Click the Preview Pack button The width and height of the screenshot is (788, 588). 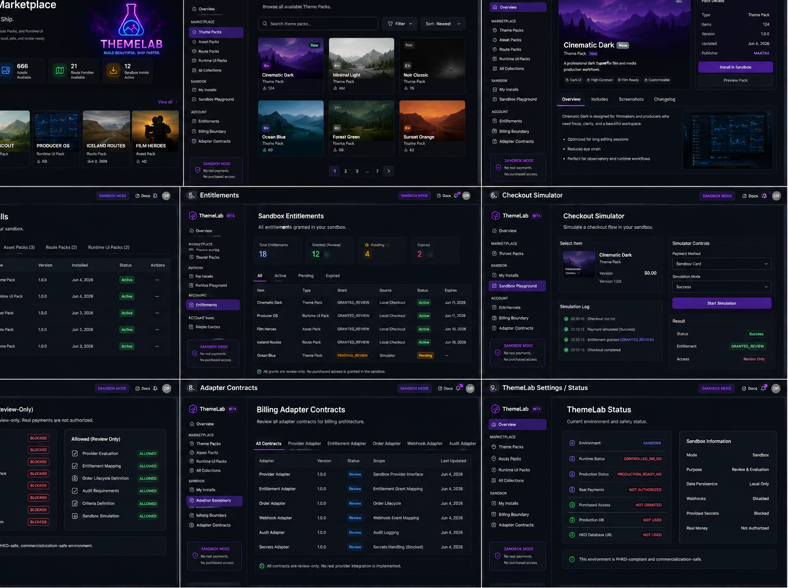coord(735,80)
